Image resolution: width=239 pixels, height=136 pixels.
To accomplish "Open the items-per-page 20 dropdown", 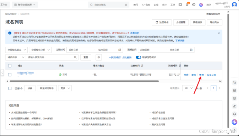I will (188, 88).
